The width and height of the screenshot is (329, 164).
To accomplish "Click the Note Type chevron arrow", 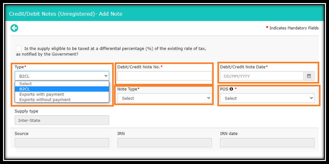I will (x=208, y=98).
